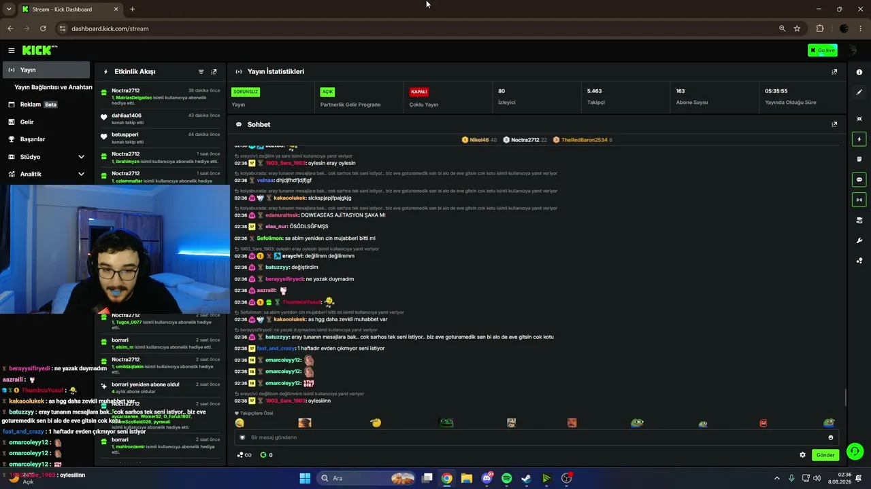Pick the red angry-face emote
Screen dimensions: 871x489
(763, 423)
